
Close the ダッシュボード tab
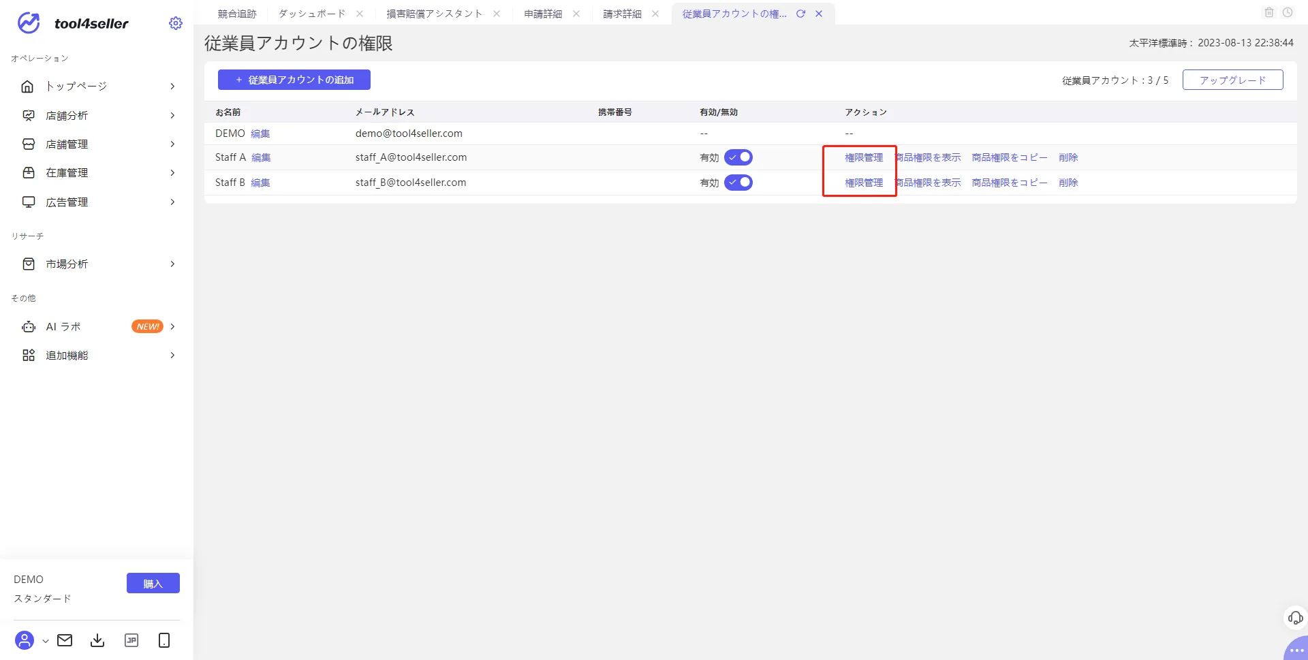[360, 14]
